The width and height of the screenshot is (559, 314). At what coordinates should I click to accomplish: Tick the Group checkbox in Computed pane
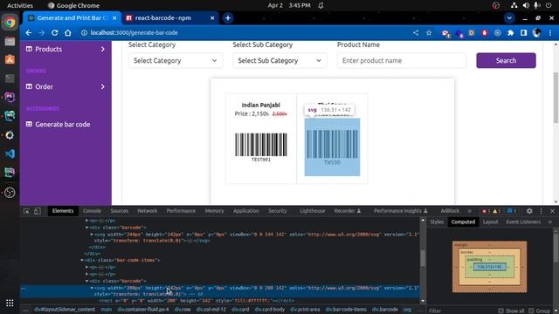point(531,311)
